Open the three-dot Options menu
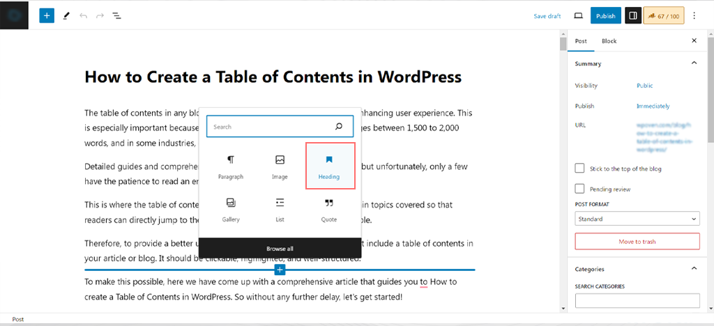Viewport: 714px width, 326px height. (694, 16)
